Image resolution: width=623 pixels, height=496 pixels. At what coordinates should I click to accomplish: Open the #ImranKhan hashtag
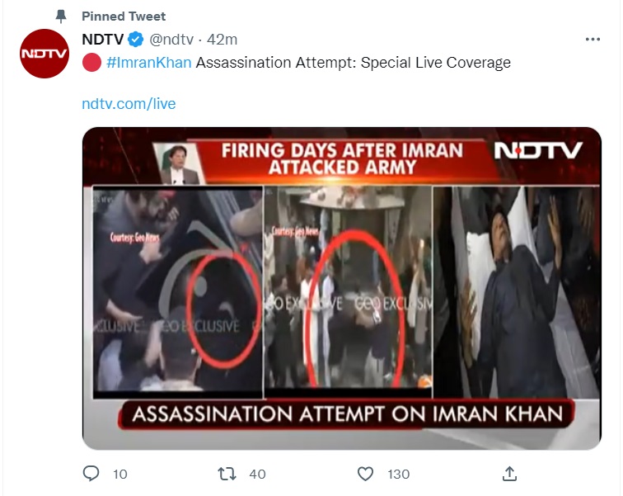[149, 63]
